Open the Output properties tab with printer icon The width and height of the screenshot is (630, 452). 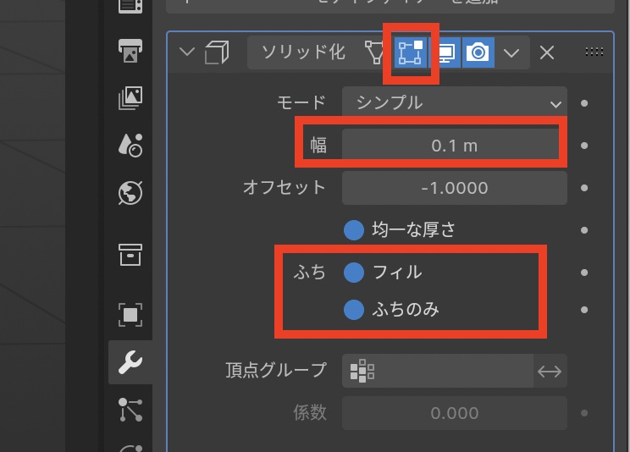pos(130,50)
